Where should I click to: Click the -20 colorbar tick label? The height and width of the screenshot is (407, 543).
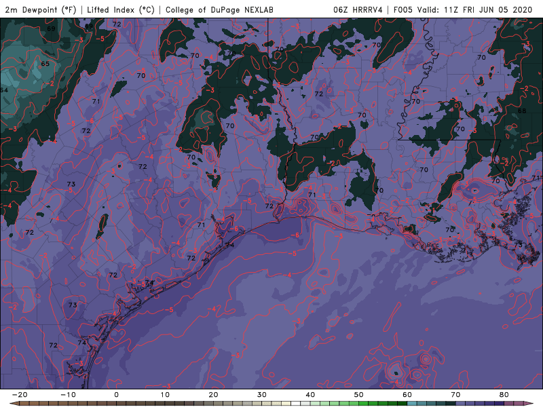click(20, 395)
